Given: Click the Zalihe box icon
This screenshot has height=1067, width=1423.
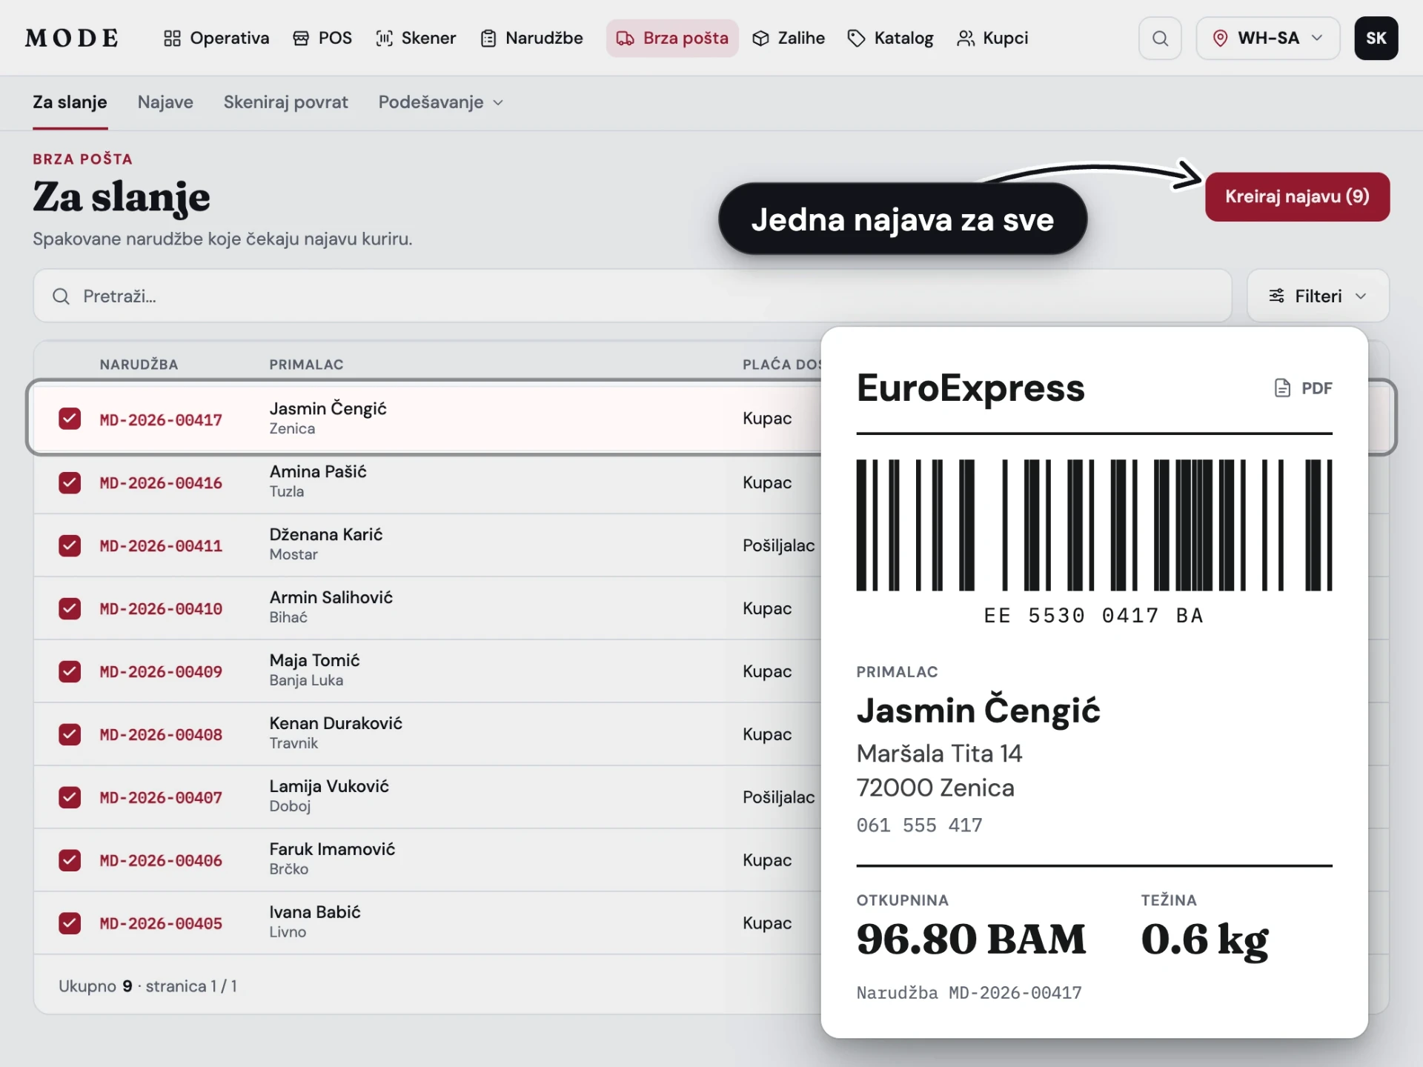Looking at the screenshot, I should point(760,39).
